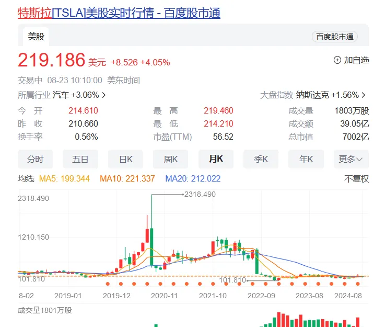Click the 昨收 value 210.660

[x=83, y=123]
